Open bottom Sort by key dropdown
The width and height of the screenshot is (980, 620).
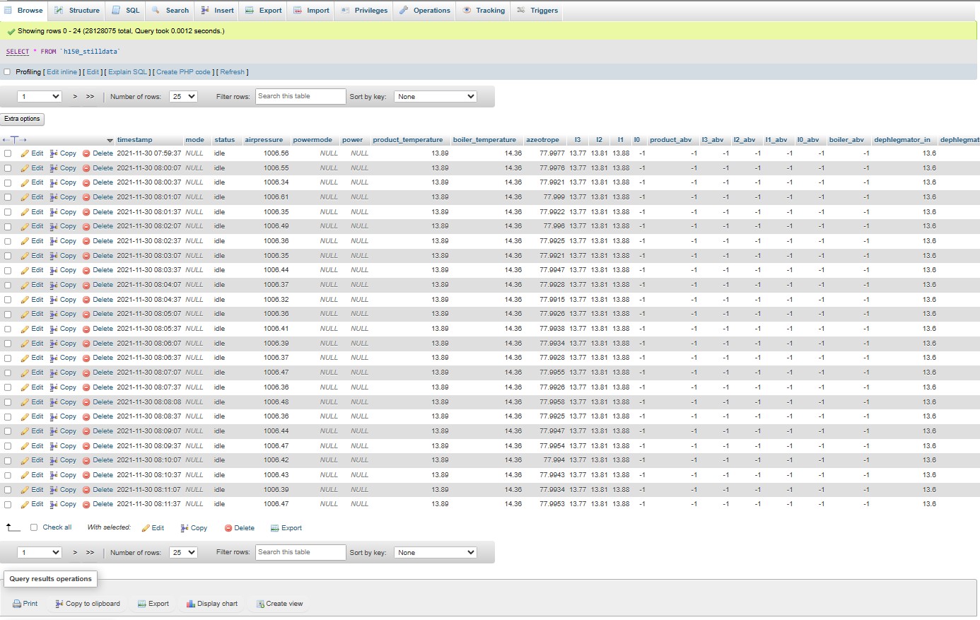(x=436, y=553)
